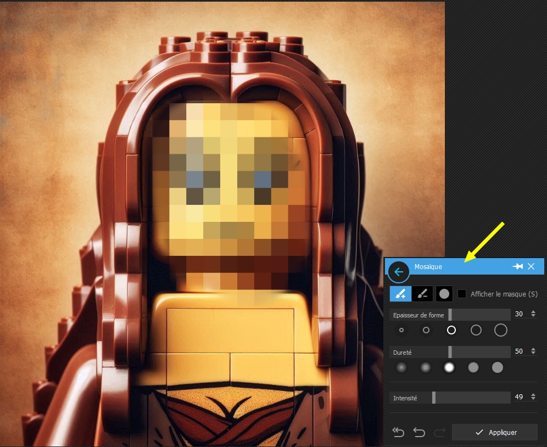This screenshot has height=447, width=547.
Task: Close the Mosaïque panel
Action: [531, 266]
